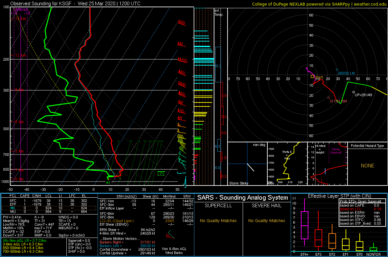Click the magenta OMEGA label

click(20, 10)
